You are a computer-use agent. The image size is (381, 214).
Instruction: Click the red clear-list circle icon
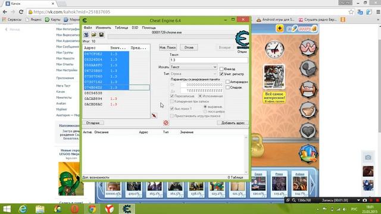pos(166,123)
